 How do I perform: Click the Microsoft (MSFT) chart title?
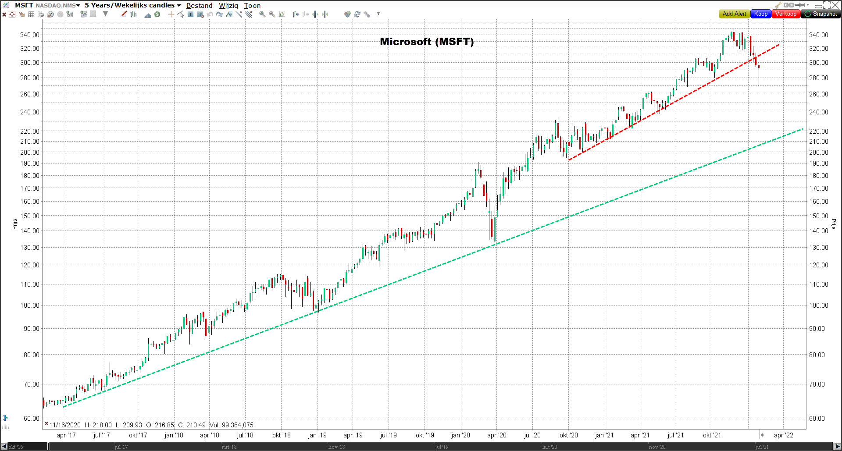(x=427, y=42)
